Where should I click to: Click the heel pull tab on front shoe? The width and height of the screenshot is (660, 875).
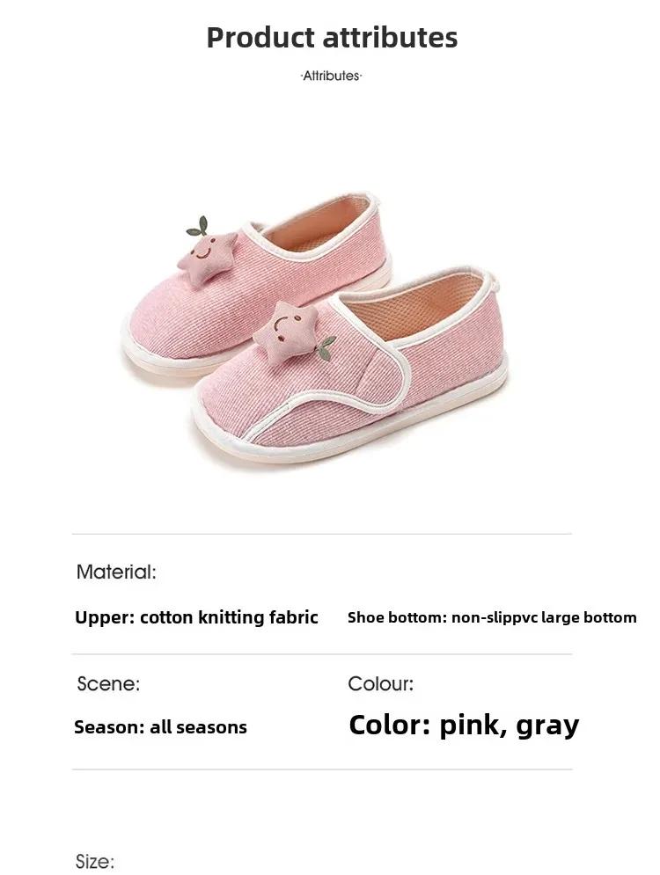coord(495,281)
